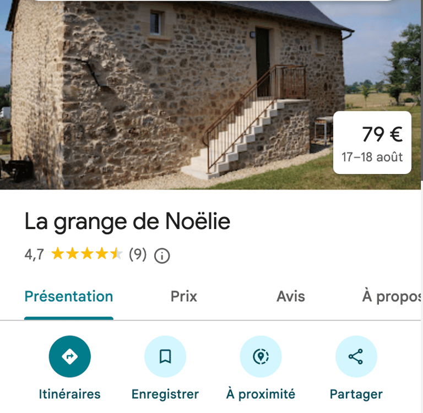Click the 17–18 août dates
The height and width of the screenshot is (413, 423).
(372, 157)
